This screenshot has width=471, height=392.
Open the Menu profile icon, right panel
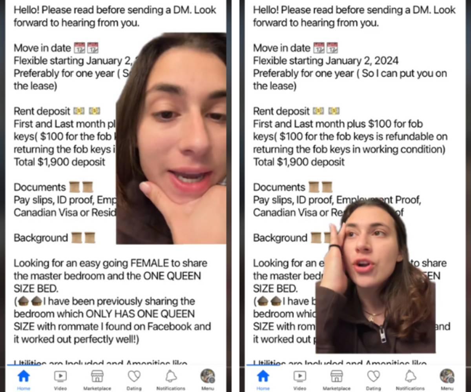(447, 377)
